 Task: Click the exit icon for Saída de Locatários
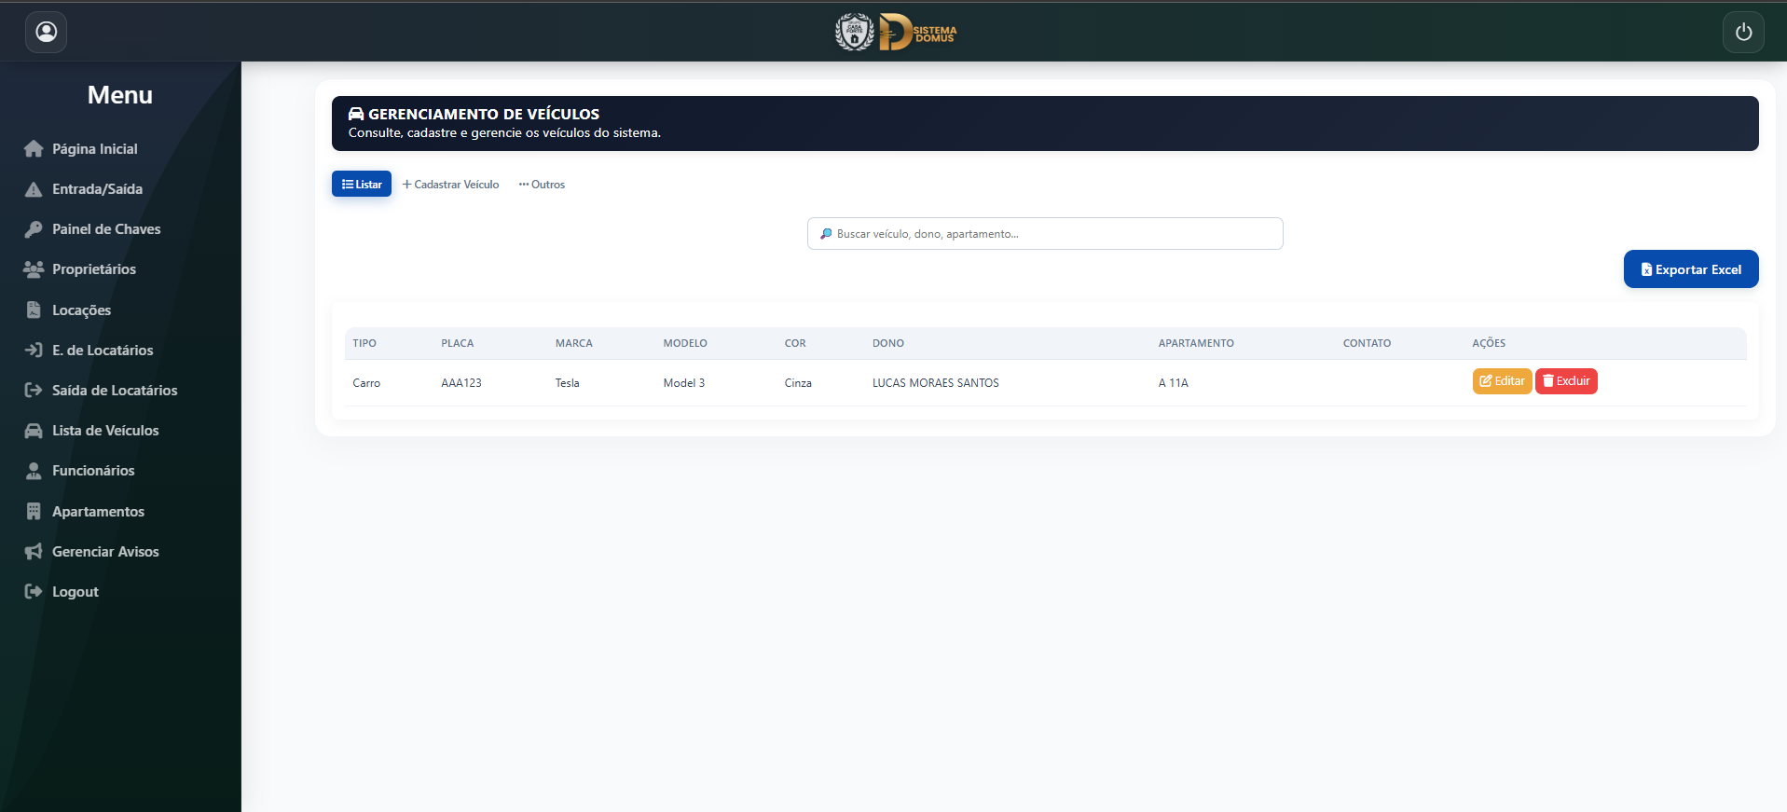coord(34,390)
